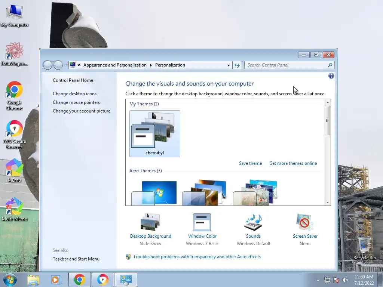Click the refresh button beside address bar
The height and width of the screenshot is (287, 383).
(x=237, y=65)
